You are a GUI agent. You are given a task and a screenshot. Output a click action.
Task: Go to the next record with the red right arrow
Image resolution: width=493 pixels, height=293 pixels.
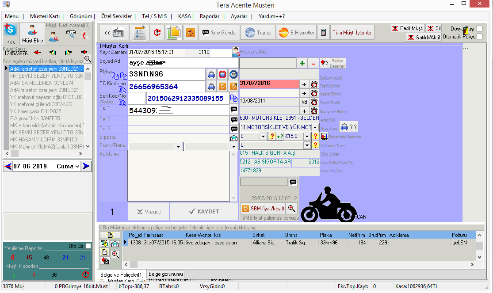point(84,52)
